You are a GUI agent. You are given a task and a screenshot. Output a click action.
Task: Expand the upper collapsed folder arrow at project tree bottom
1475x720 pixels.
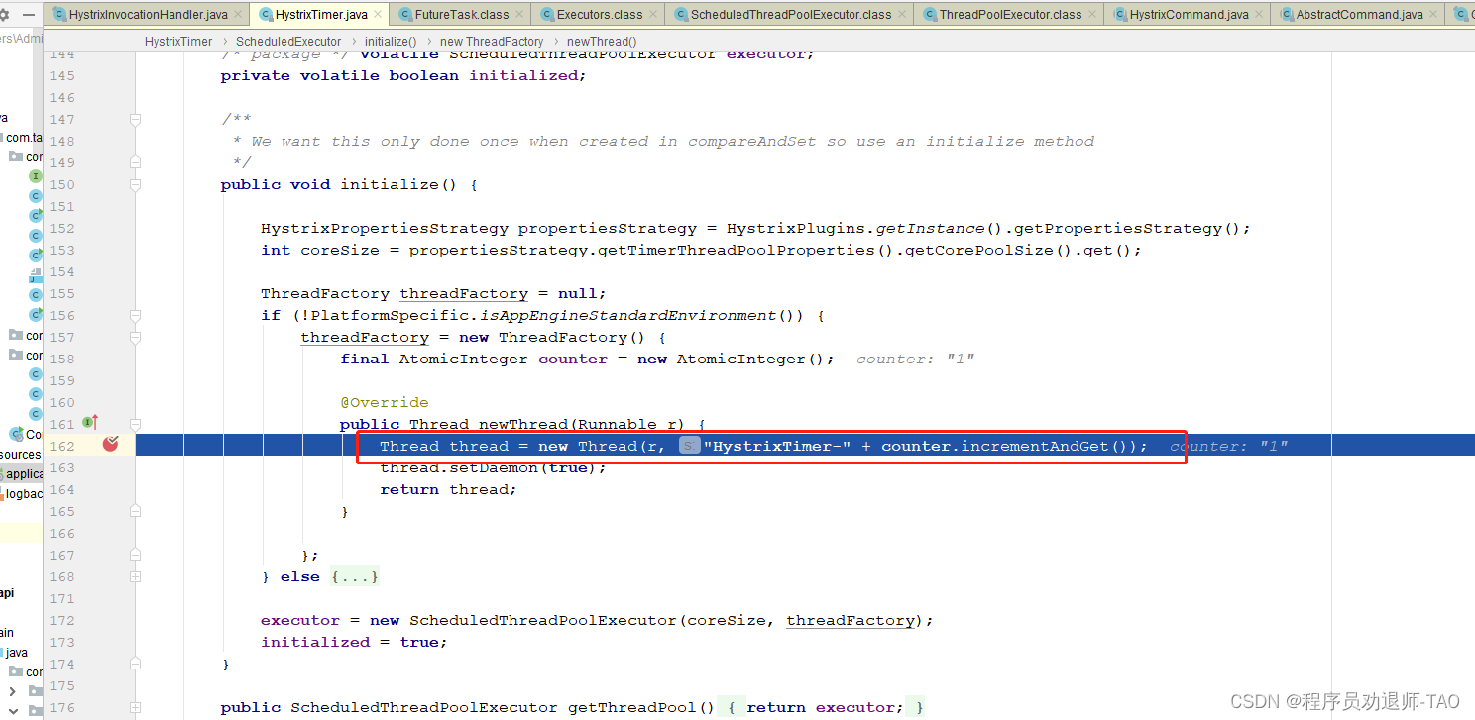(12, 690)
